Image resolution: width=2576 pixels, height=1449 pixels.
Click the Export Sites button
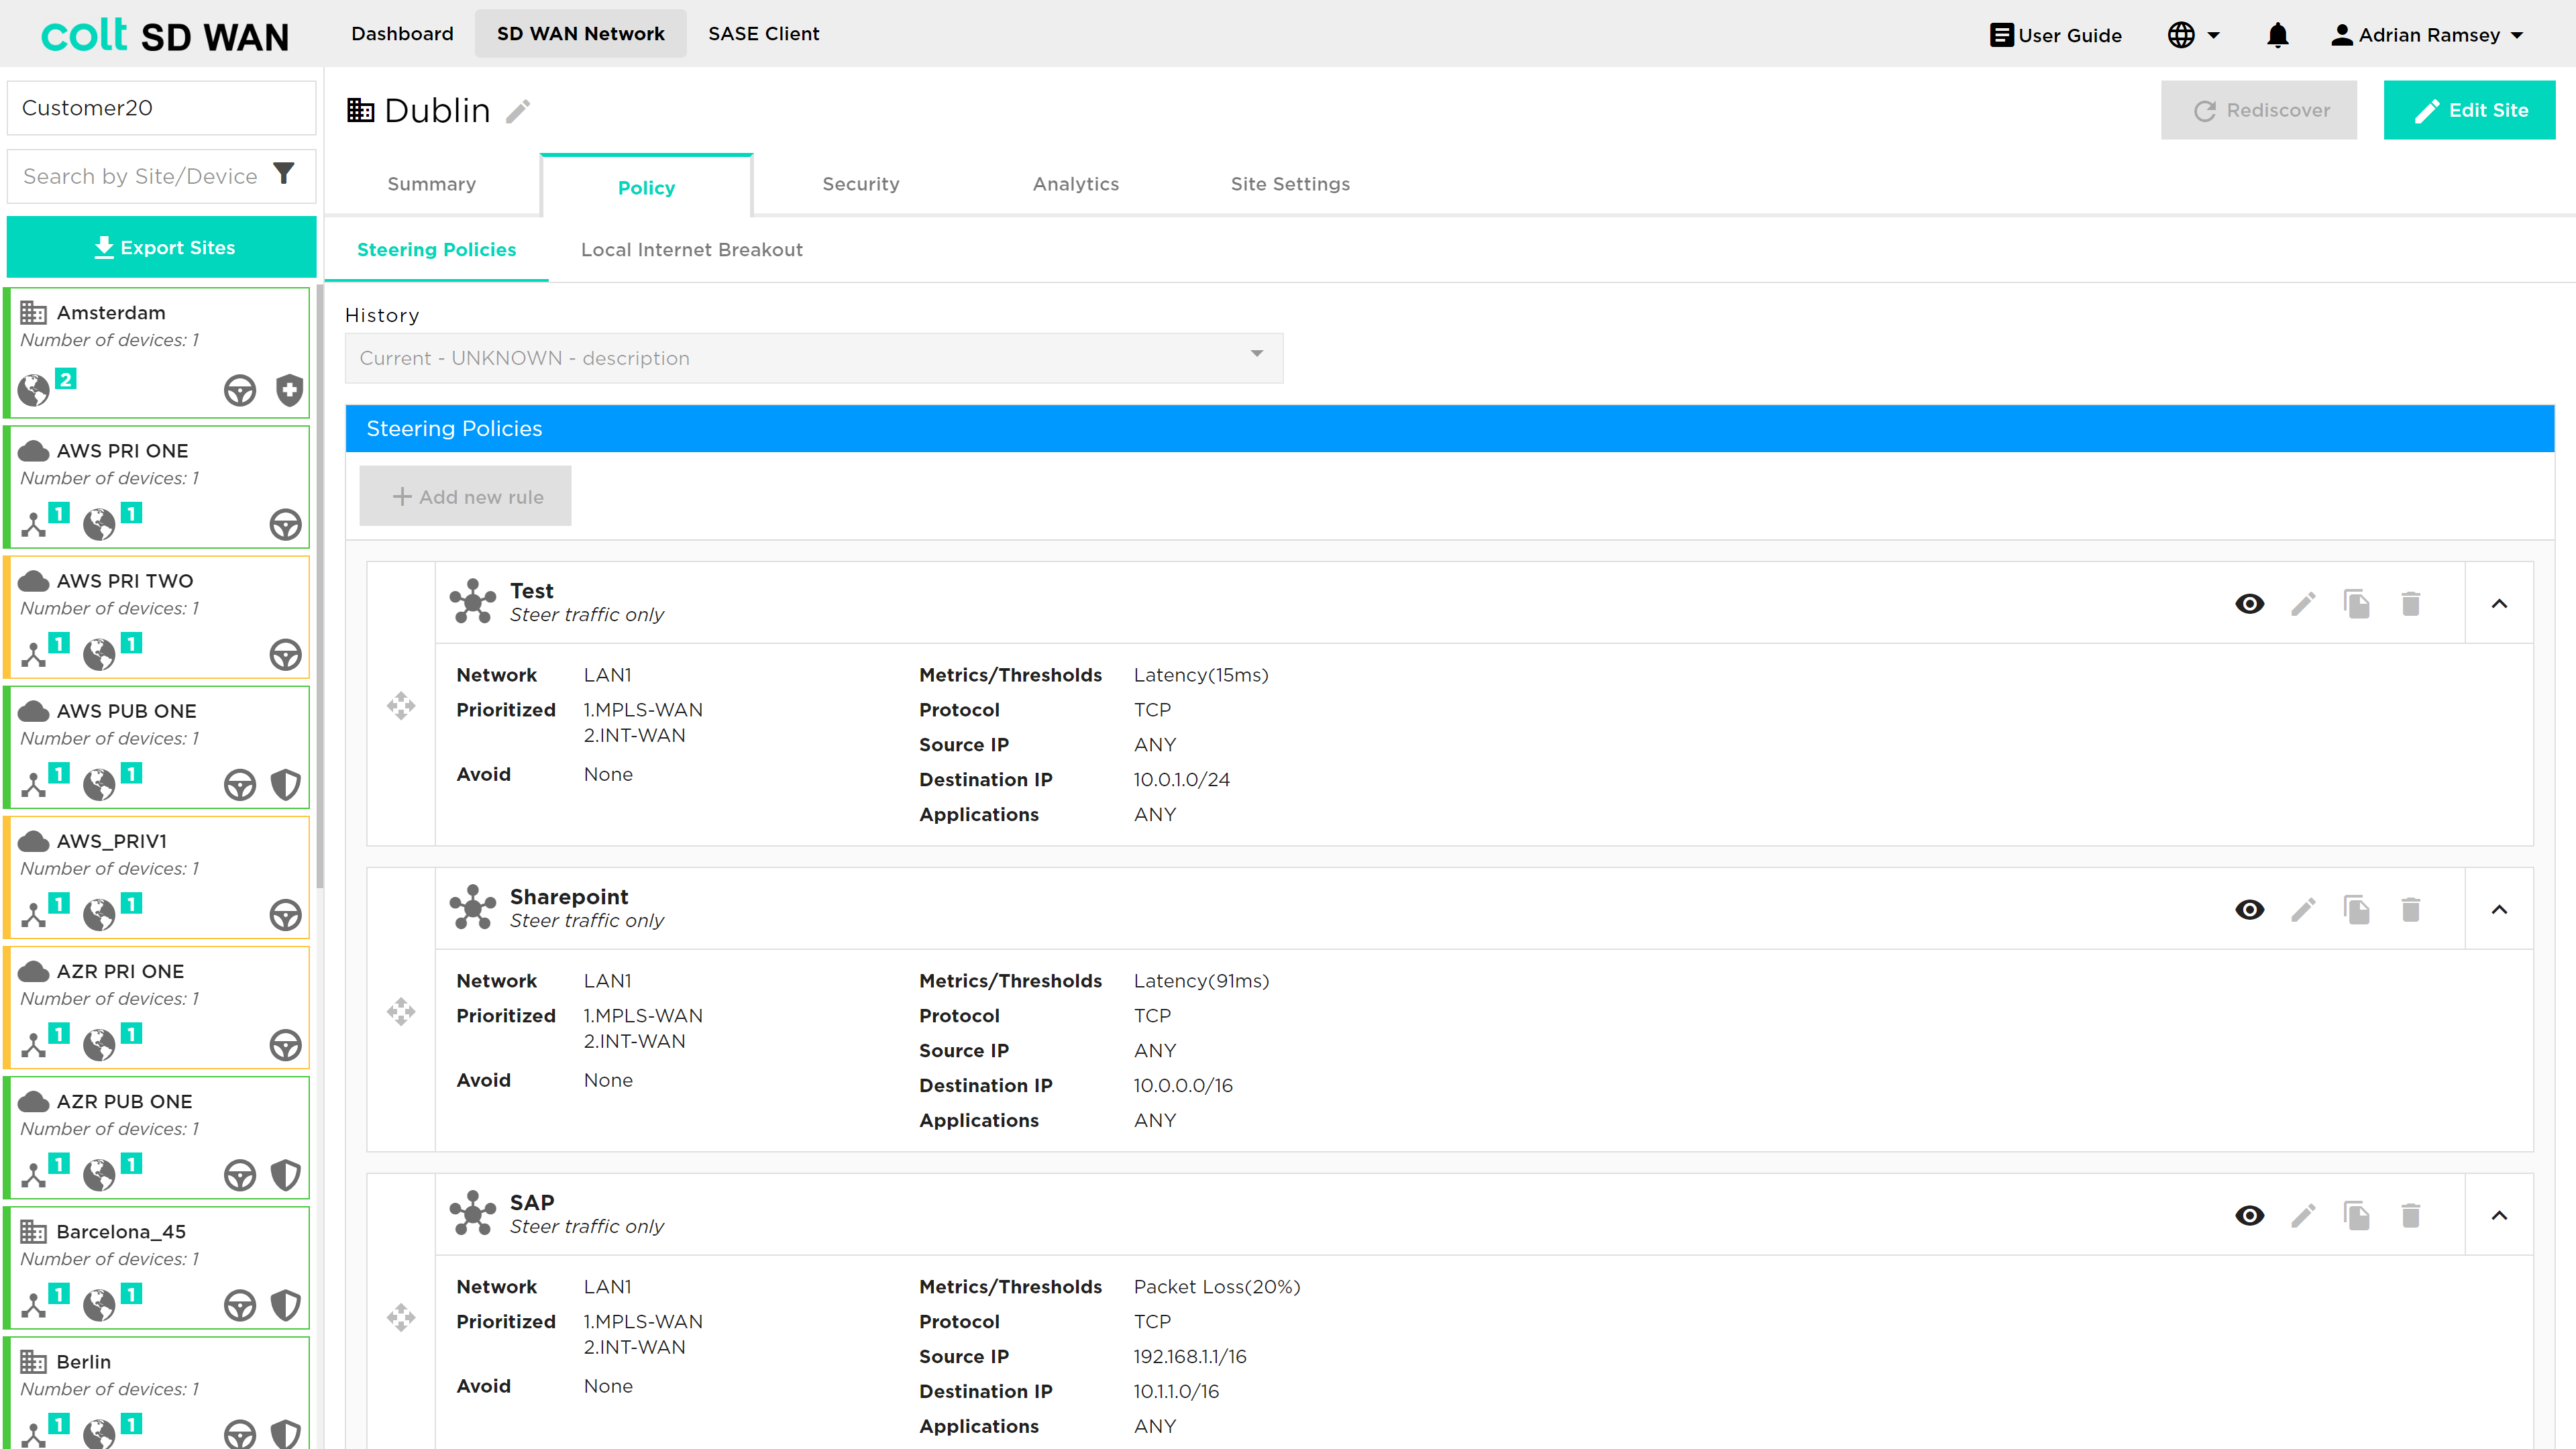pos(162,247)
